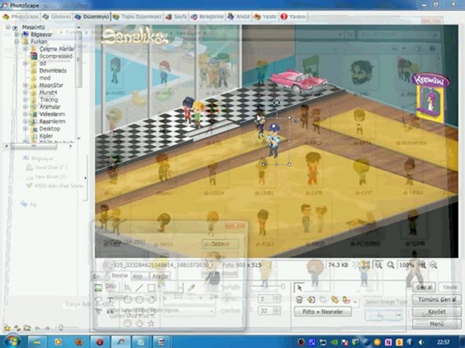Zoom in with the plus magnifier
Viewport: 465px width, 348px height.
tap(422, 265)
